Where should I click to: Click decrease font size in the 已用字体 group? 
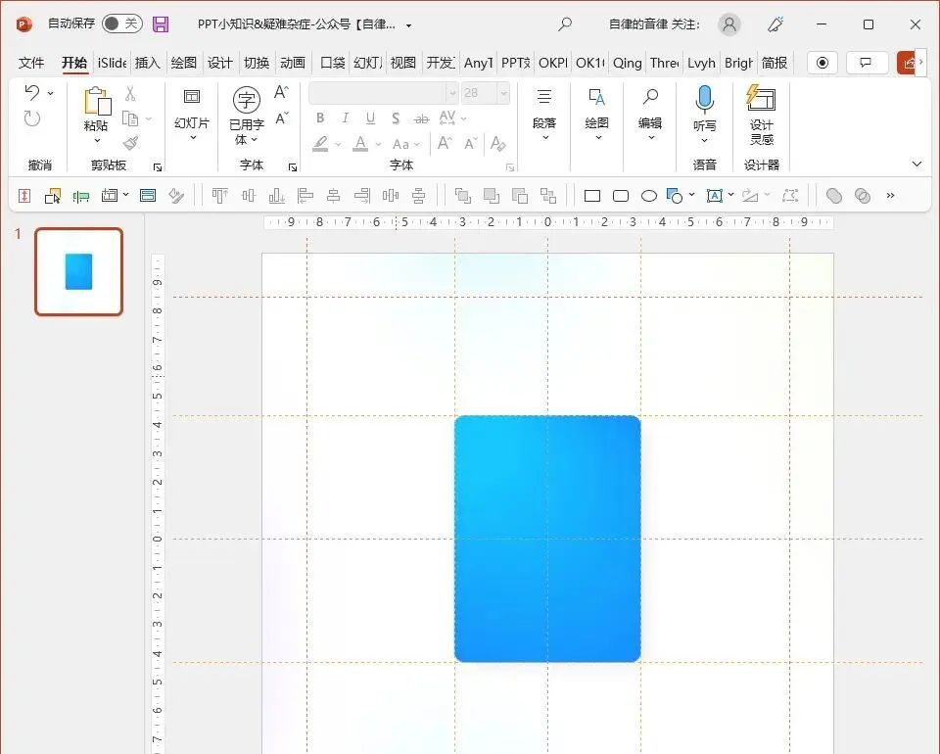tap(281, 118)
